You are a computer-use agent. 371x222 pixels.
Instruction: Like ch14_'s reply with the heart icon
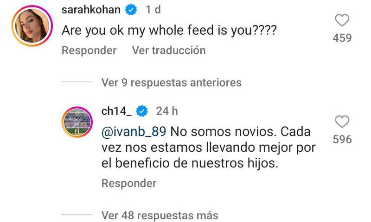(x=342, y=122)
